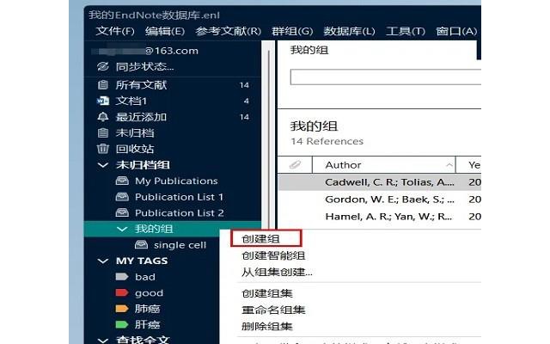Select the Hamel, A. R.; Yan reference
Viewport: 550px width, 344px height.
point(380,217)
